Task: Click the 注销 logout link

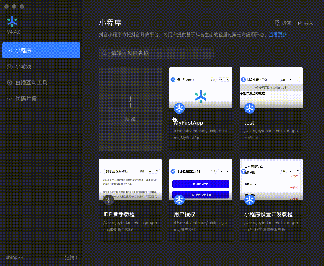Action: [x=71, y=258]
